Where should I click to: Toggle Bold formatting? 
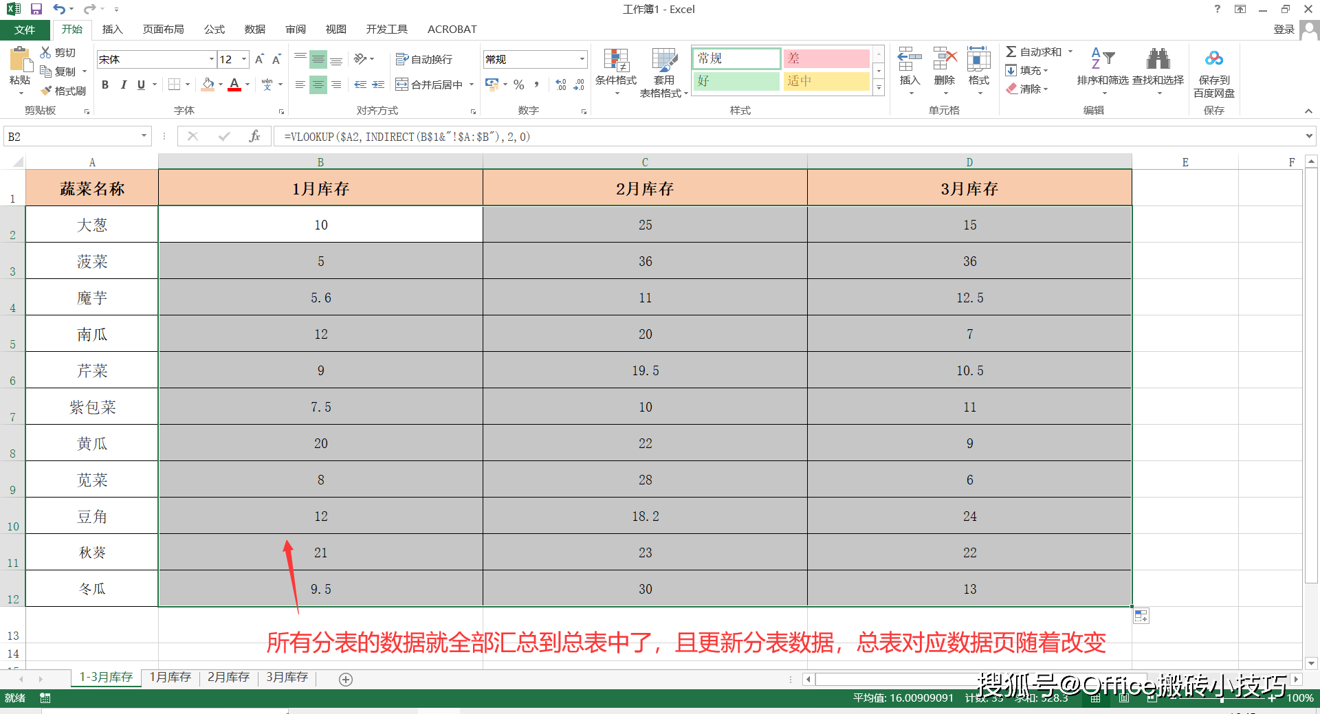pyautogui.click(x=105, y=85)
